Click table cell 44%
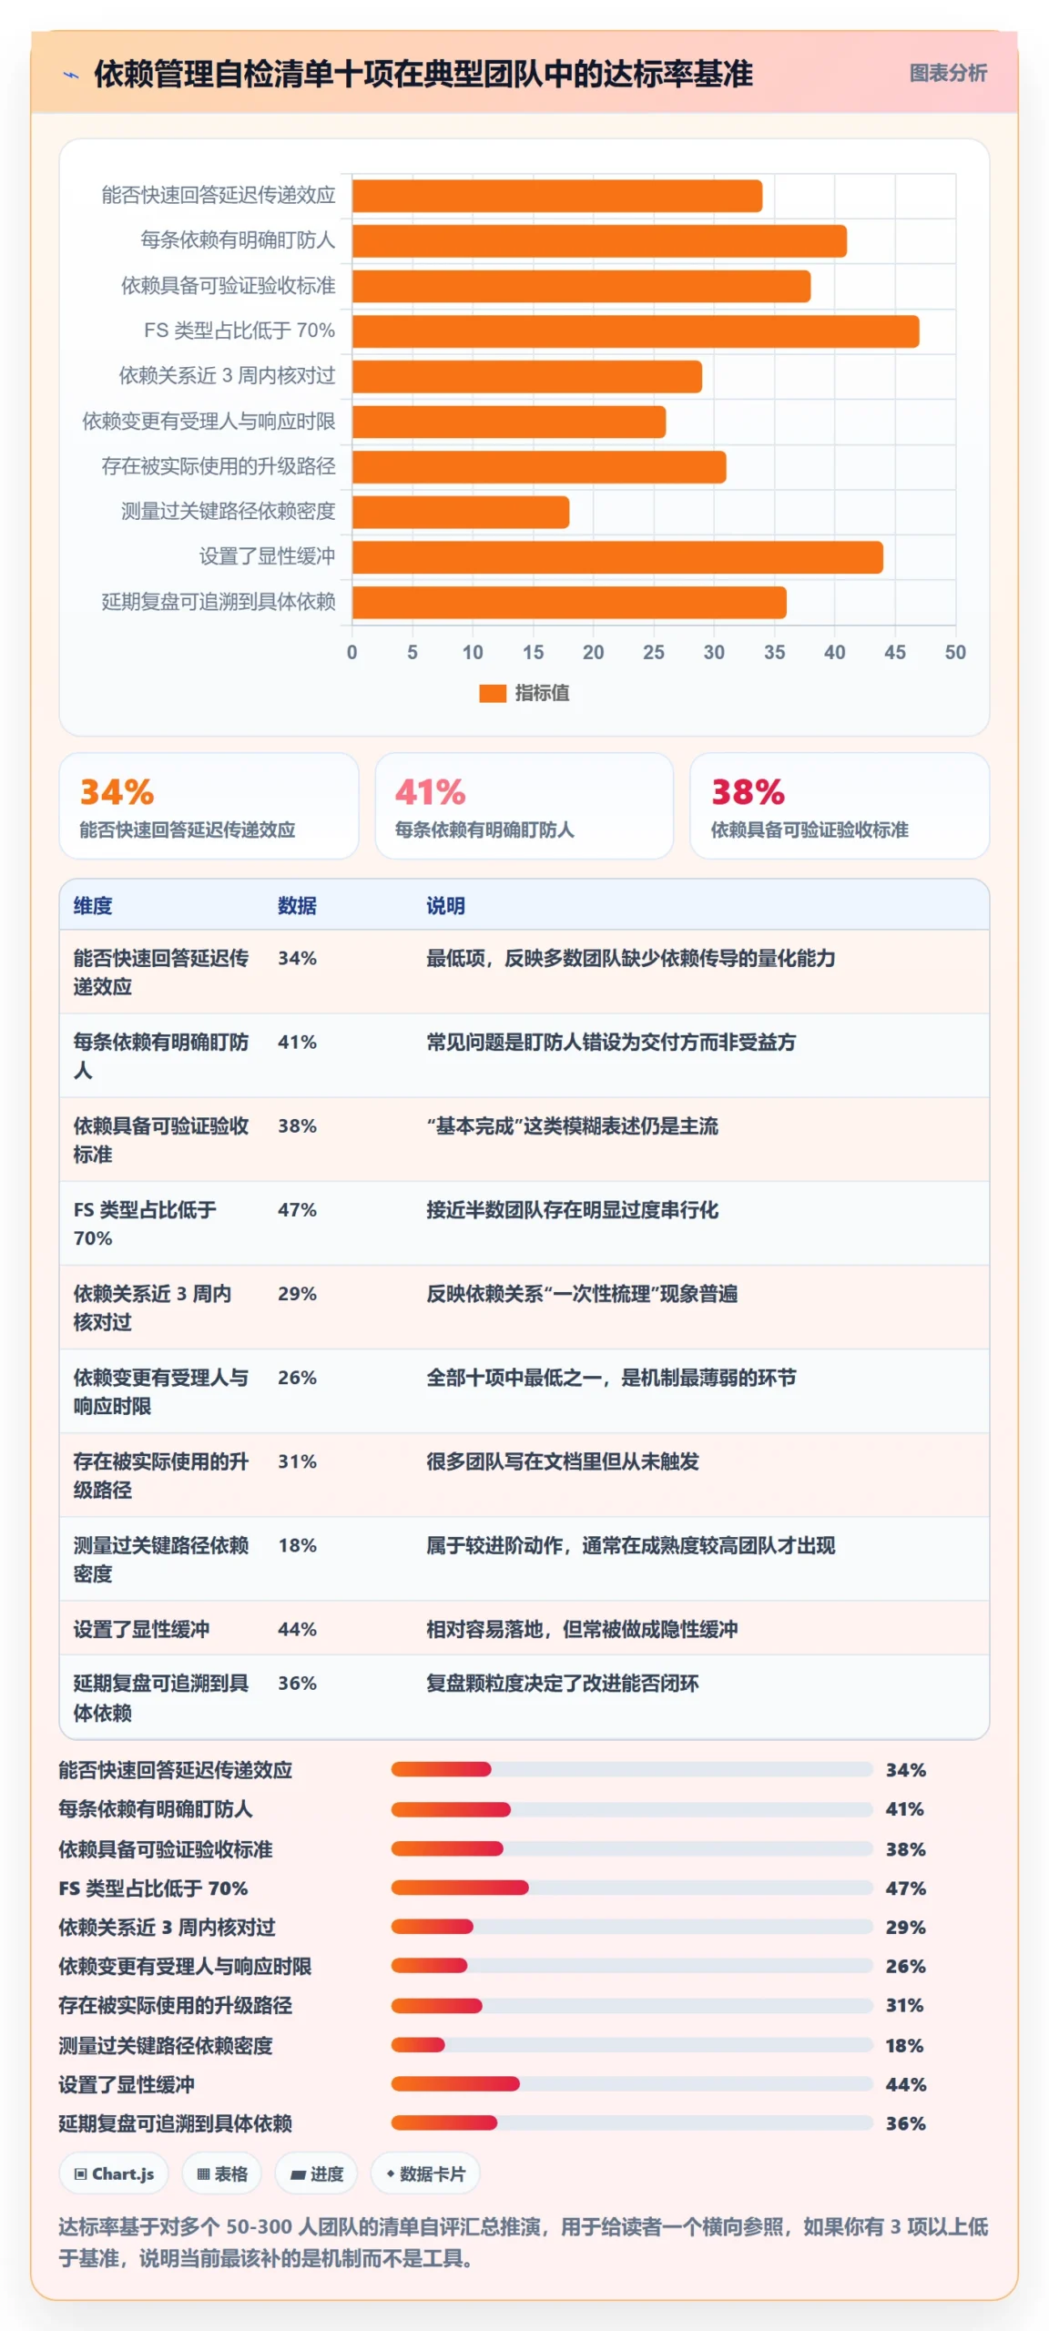 (297, 1629)
